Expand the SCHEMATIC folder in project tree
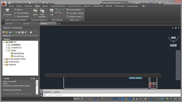This screenshot has width=182, height=102. pyautogui.click(x=7, y=45)
